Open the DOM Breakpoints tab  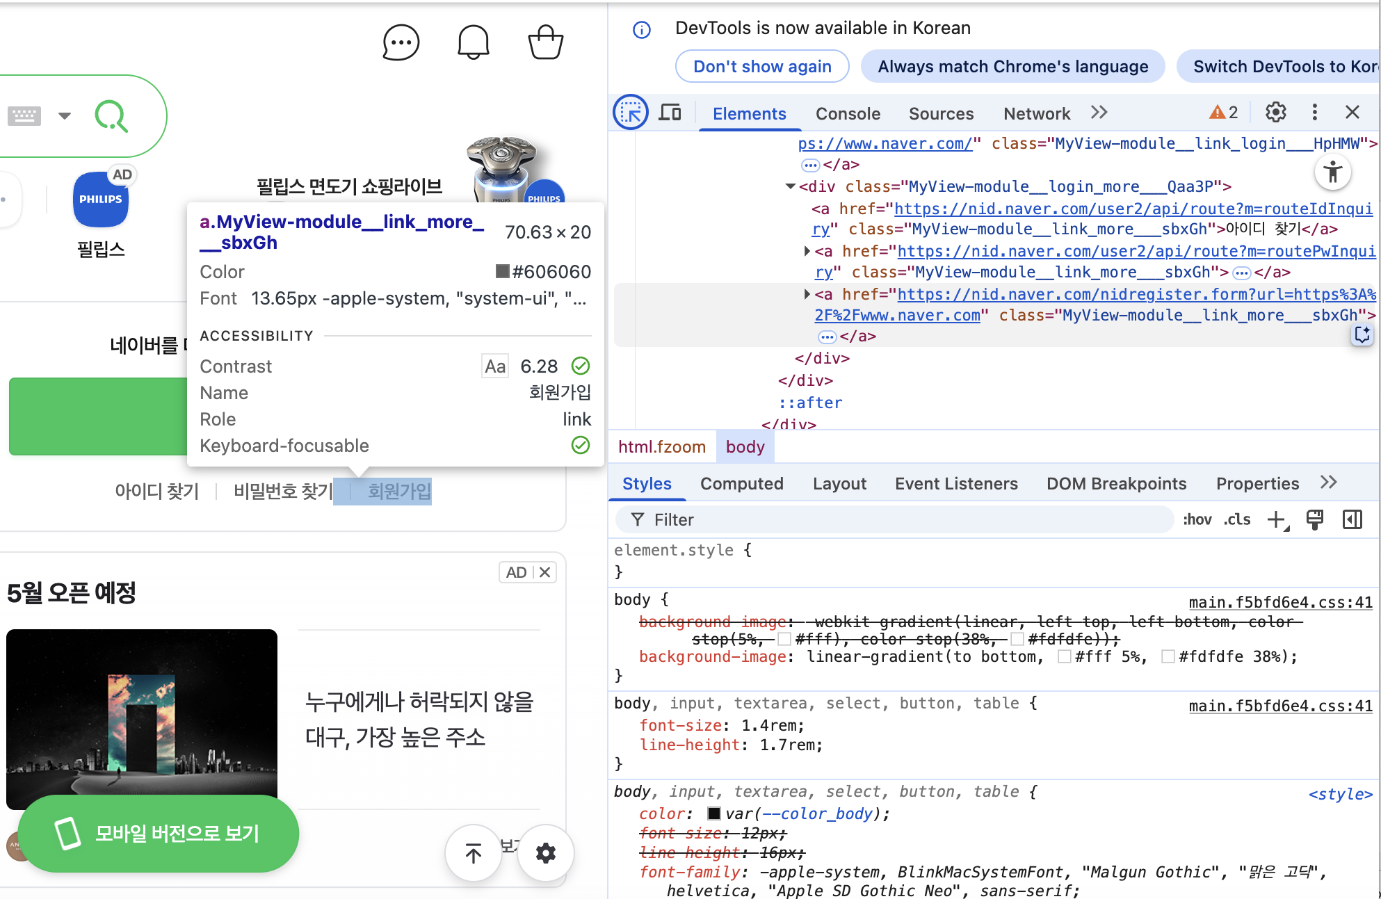coord(1116,484)
